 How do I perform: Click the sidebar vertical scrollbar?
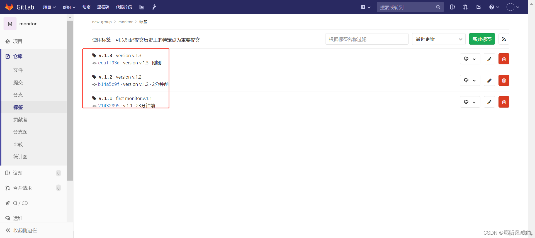pos(70,100)
